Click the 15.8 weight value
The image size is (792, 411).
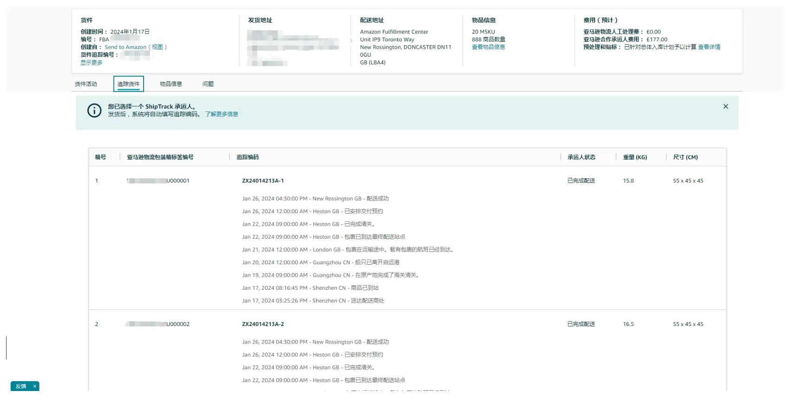click(x=628, y=181)
